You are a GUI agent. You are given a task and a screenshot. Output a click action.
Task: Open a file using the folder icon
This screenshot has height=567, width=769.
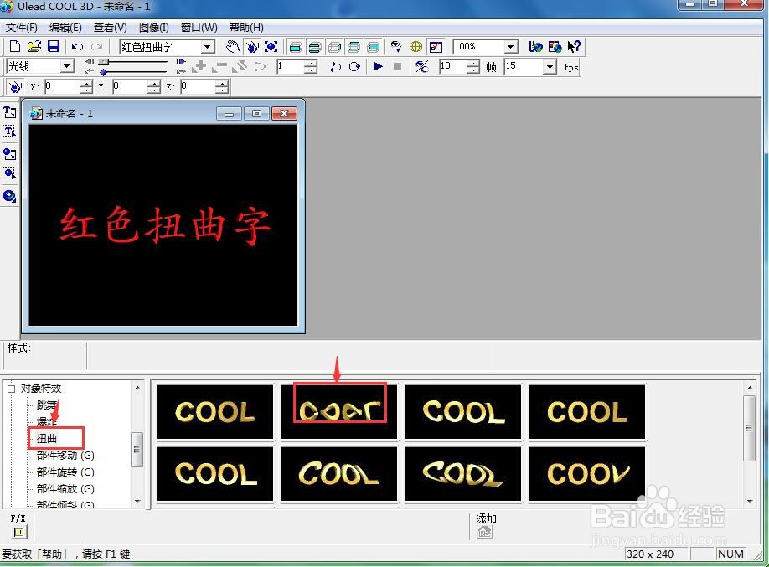[x=34, y=47]
